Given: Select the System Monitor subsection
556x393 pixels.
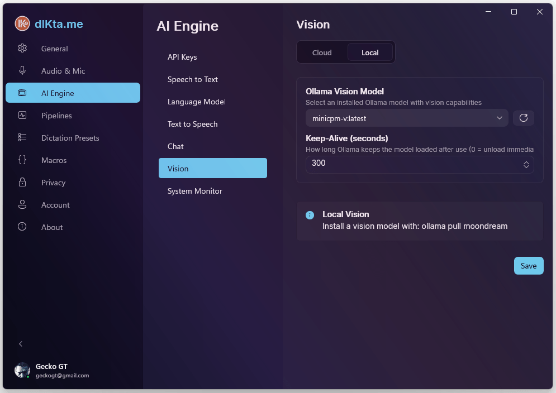Looking at the screenshot, I should click(x=213, y=191).
